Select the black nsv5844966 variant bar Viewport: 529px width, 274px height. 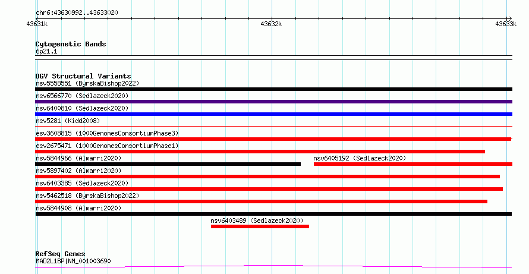[168, 164]
